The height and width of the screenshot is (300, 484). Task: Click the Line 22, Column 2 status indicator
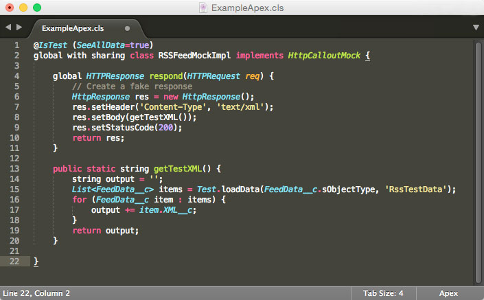tap(38, 293)
